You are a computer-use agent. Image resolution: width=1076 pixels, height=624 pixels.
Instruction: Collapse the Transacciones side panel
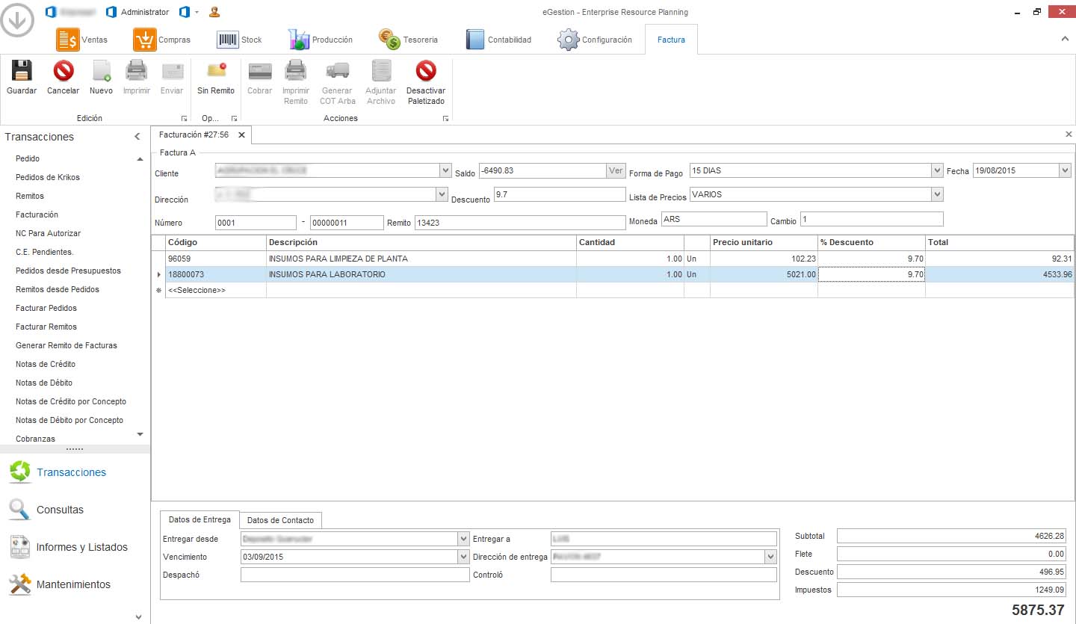(137, 137)
